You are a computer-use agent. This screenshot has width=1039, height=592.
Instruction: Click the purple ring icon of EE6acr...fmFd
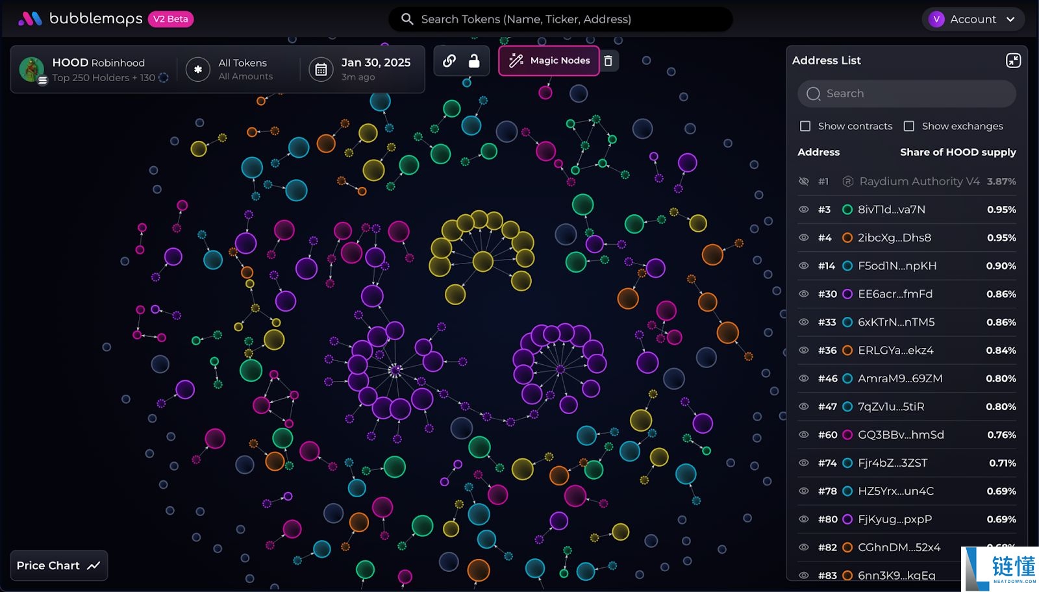(x=847, y=294)
